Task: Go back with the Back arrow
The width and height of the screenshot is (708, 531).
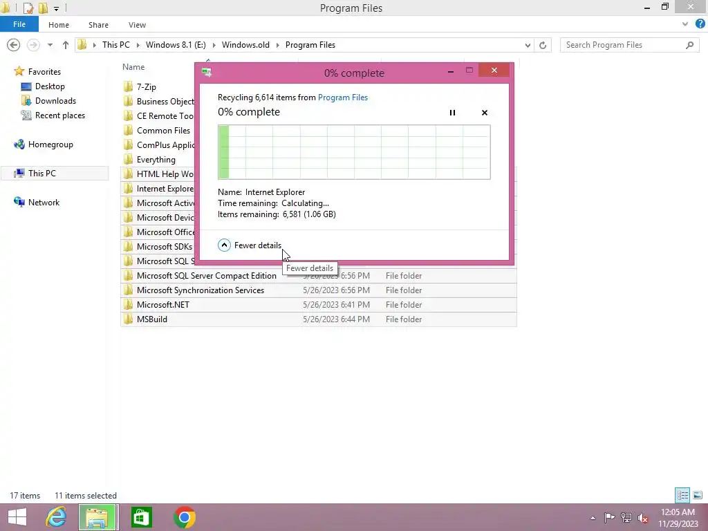Action: [x=14, y=45]
